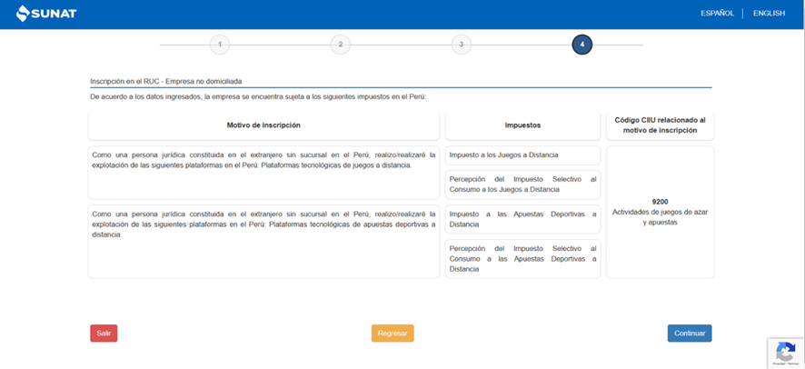The image size is (805, 369).
Task: Switch the language to ESPAÑOL
Action: point(717,14)
